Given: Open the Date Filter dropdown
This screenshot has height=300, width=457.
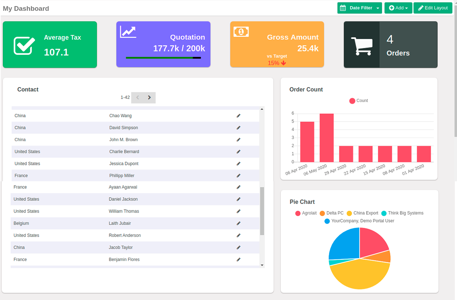Looking at the screenshot, I should (359, 8).
